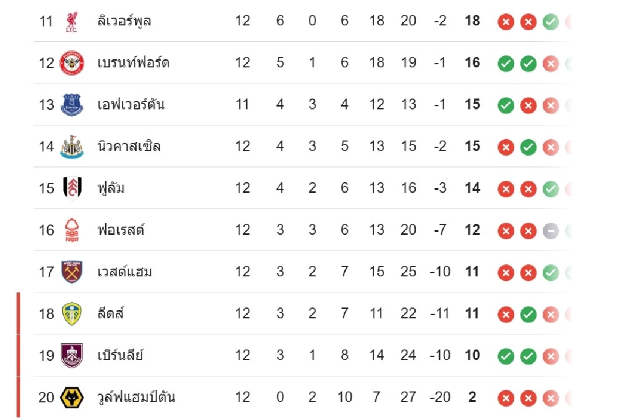
Task: Click the Burnley club crest
Action: [72, 355]
